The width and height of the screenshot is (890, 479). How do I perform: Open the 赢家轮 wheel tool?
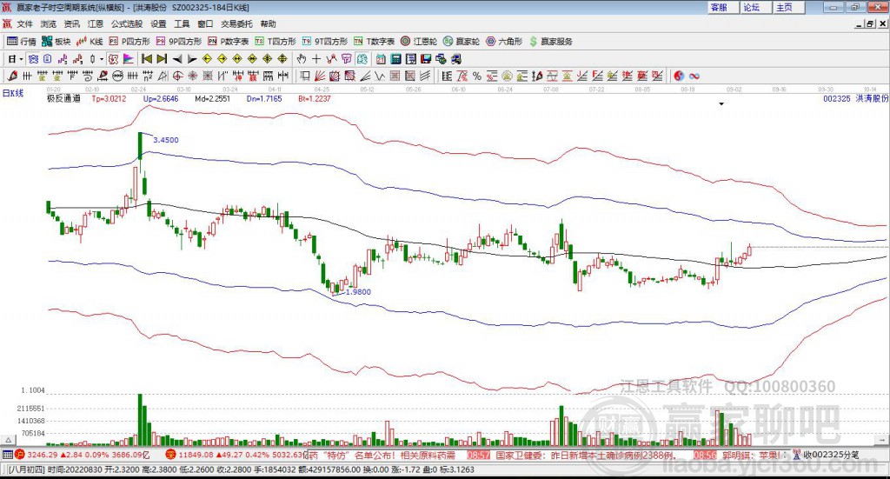pyautogui.click(x=462, y=42)
